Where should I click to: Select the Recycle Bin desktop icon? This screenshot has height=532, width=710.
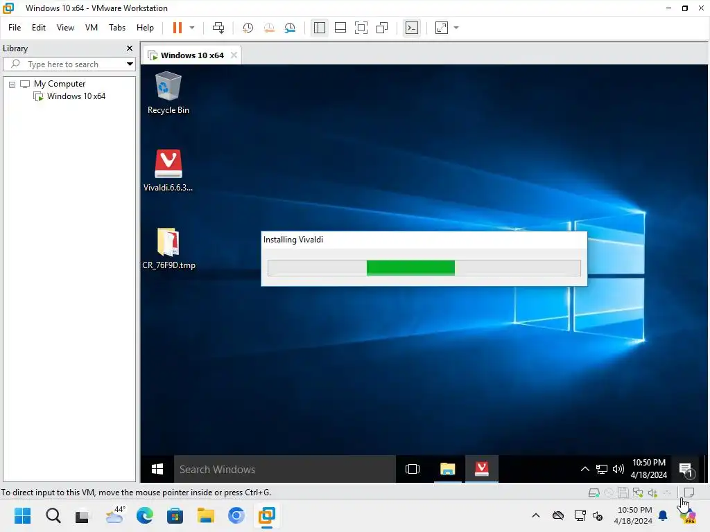168,93
